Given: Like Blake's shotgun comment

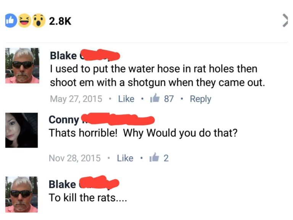Looking at the screenshot, I should coord(126,99).
